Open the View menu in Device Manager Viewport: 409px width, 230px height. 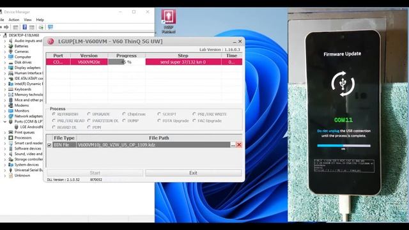[x=27, y=20]
